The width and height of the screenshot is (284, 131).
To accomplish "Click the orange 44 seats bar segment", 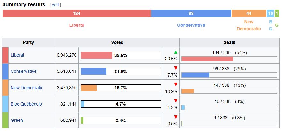I will [248, 13].
